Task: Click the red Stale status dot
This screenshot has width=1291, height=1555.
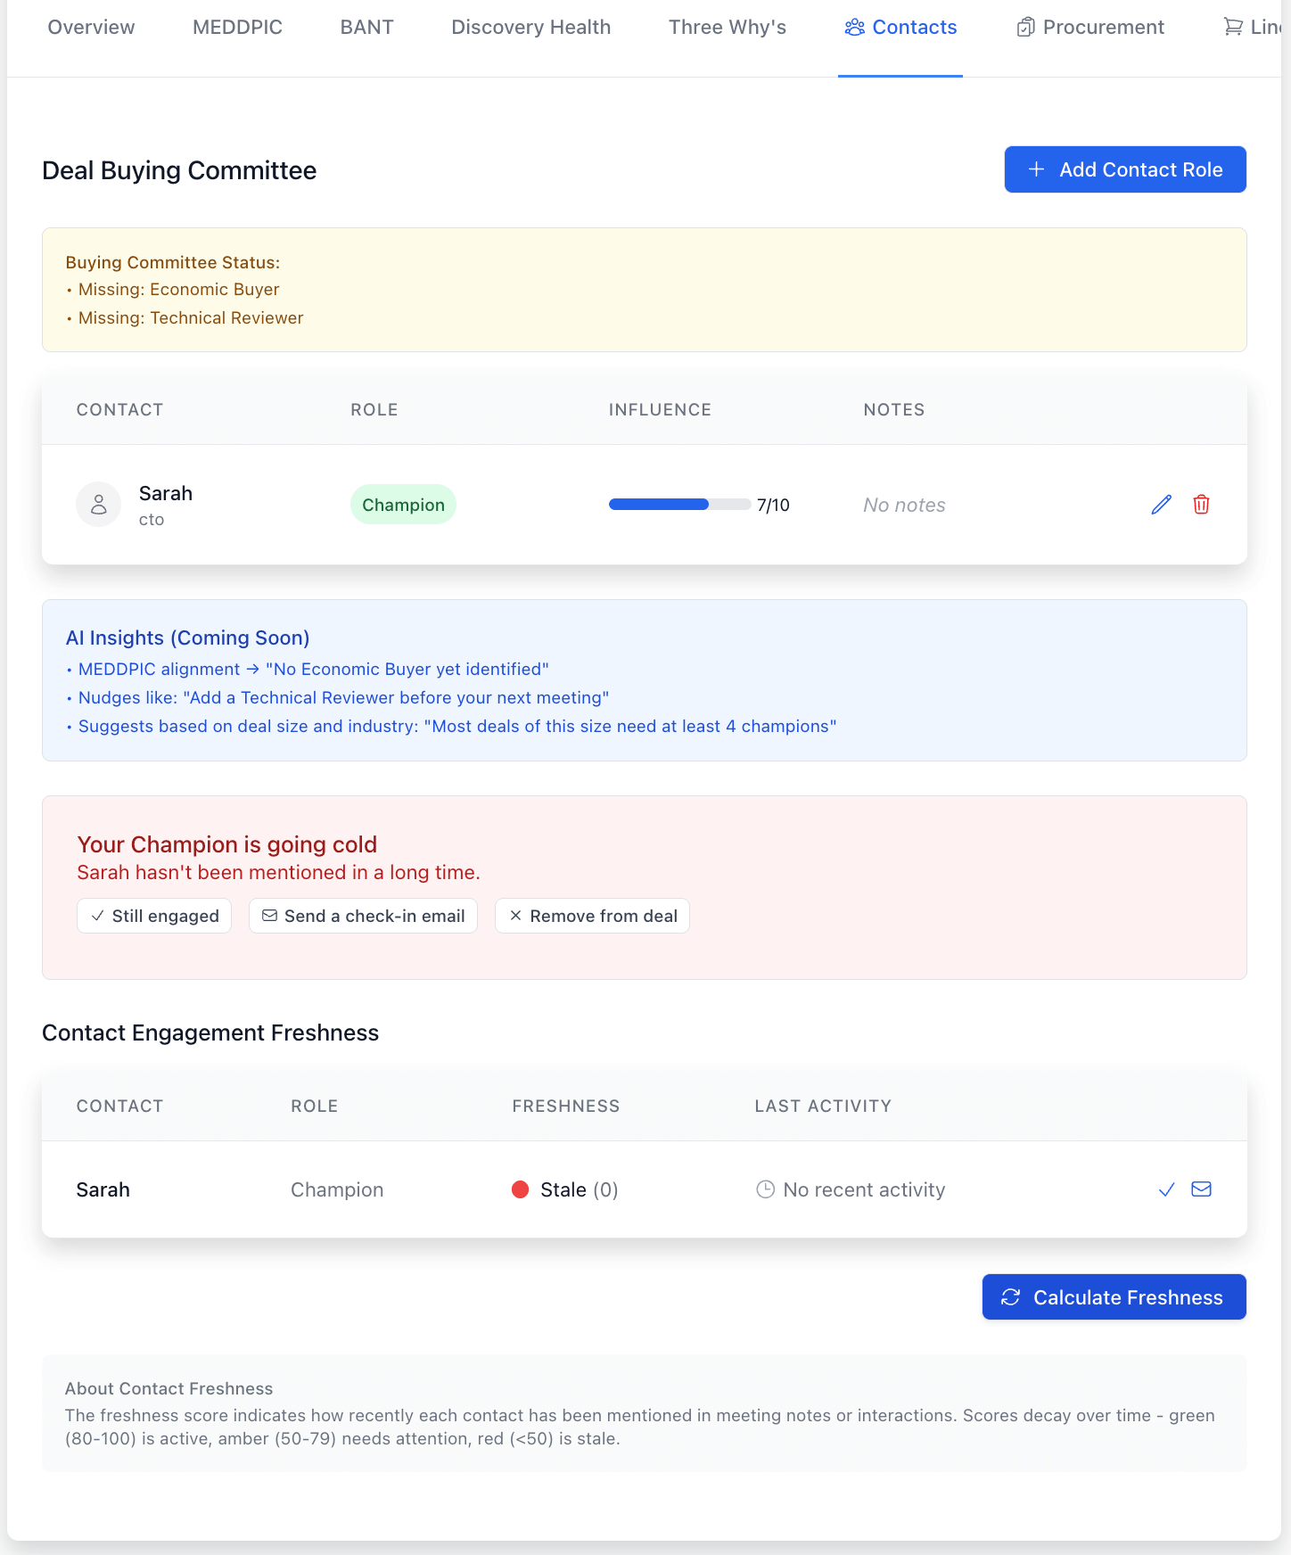Action: click(521, 1189)
